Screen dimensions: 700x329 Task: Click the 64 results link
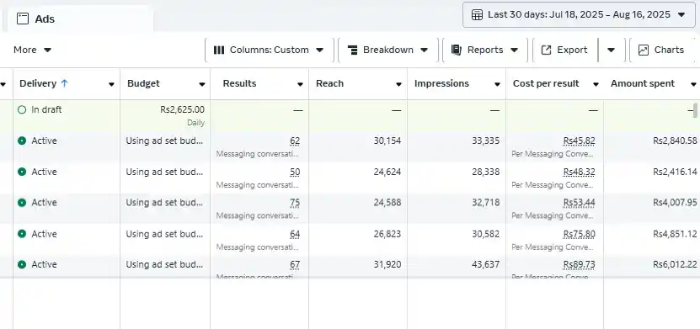[x=295, y=234]
